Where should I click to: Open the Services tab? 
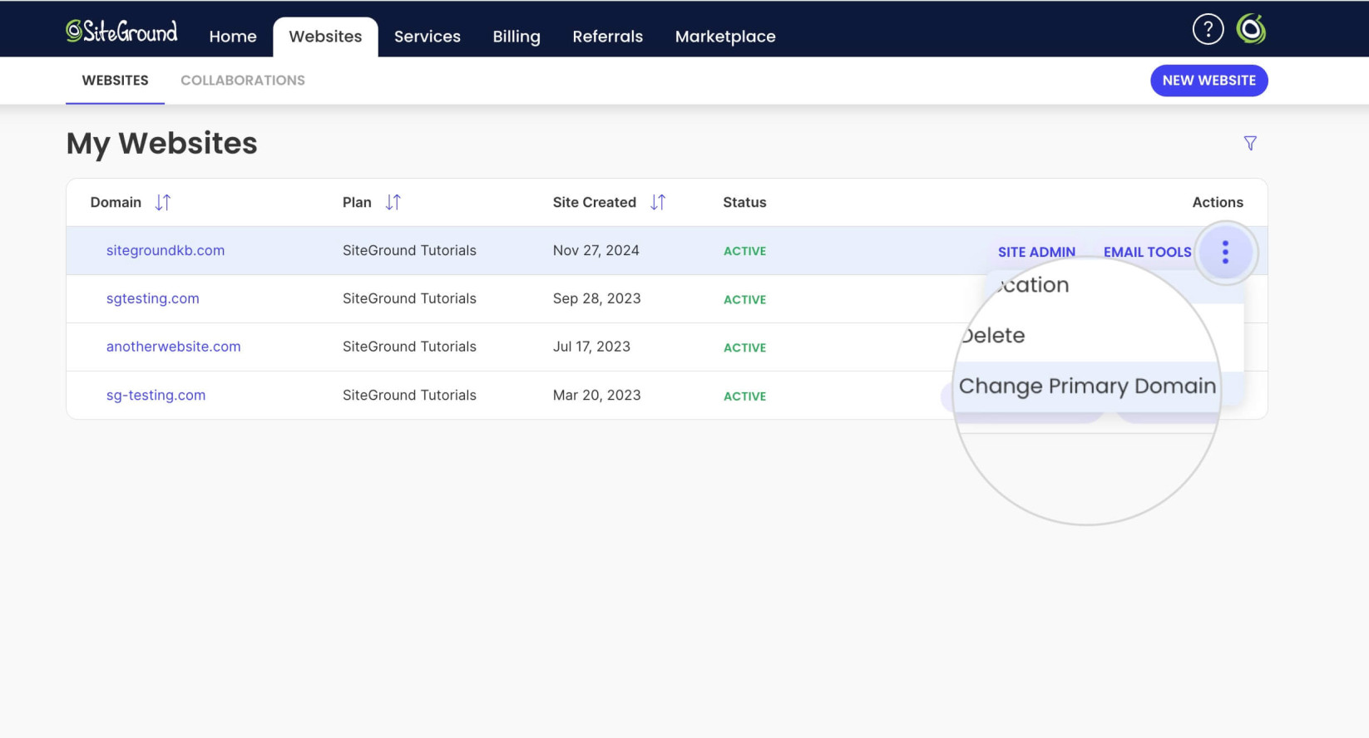[428, 37]
